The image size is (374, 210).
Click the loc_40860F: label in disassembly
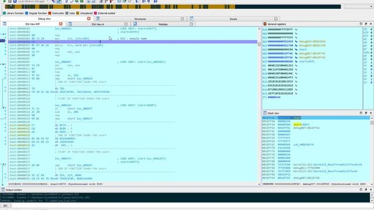[64, 62]
